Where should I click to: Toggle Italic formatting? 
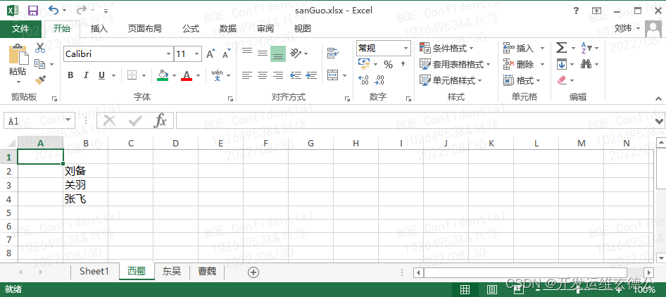click(86, 75)
